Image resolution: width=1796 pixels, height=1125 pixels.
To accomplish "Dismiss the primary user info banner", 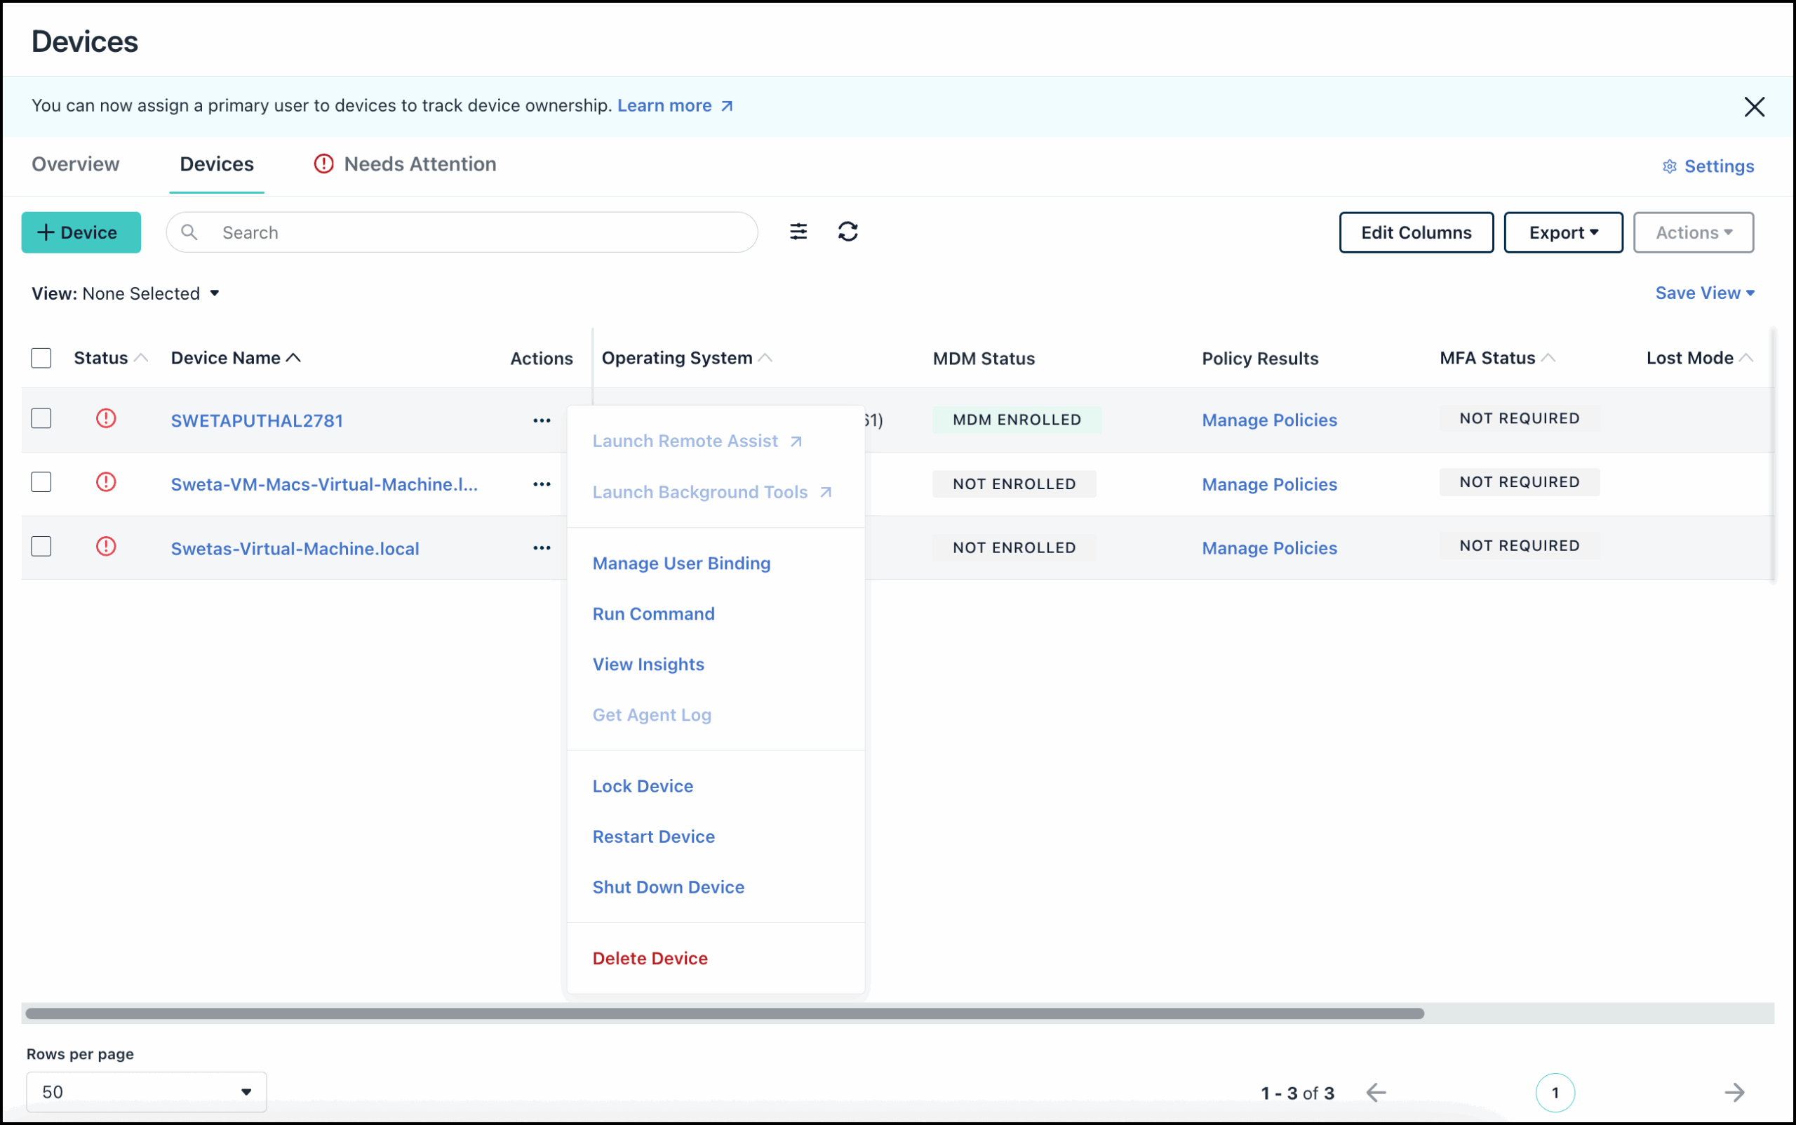I will 1754,107.
